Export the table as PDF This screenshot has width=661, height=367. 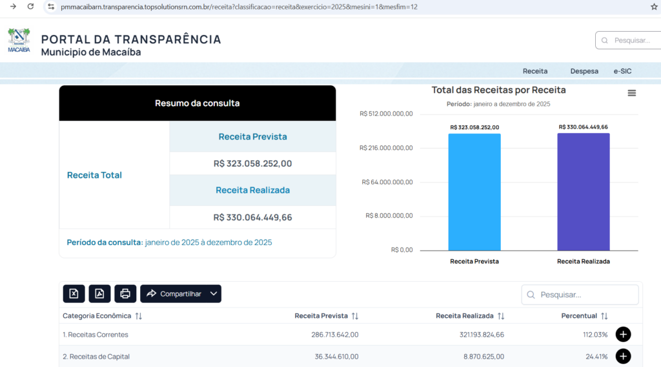[99, 294]
